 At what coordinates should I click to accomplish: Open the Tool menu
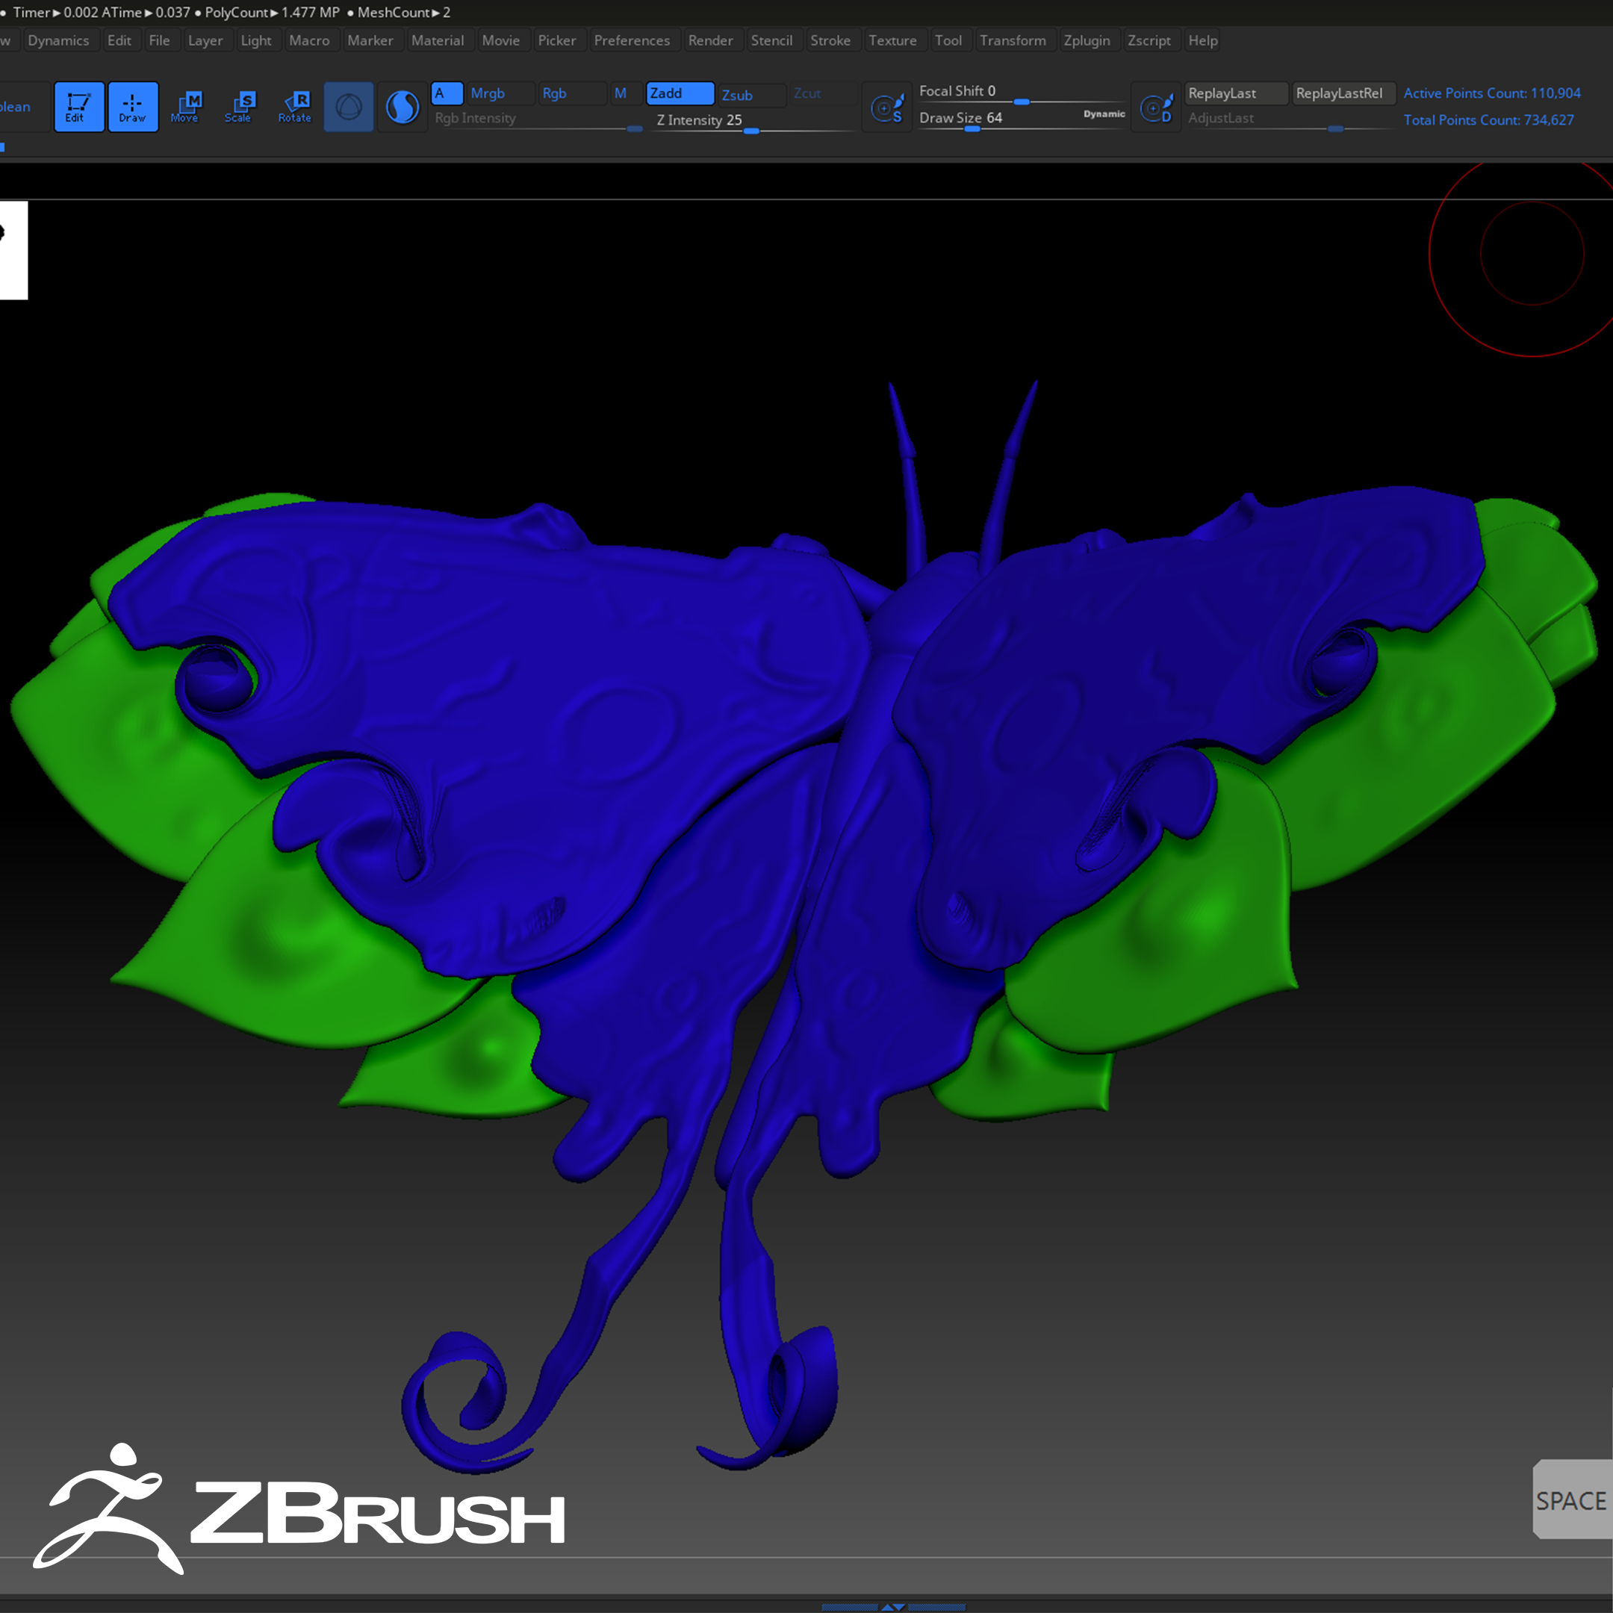click(948, 40)
